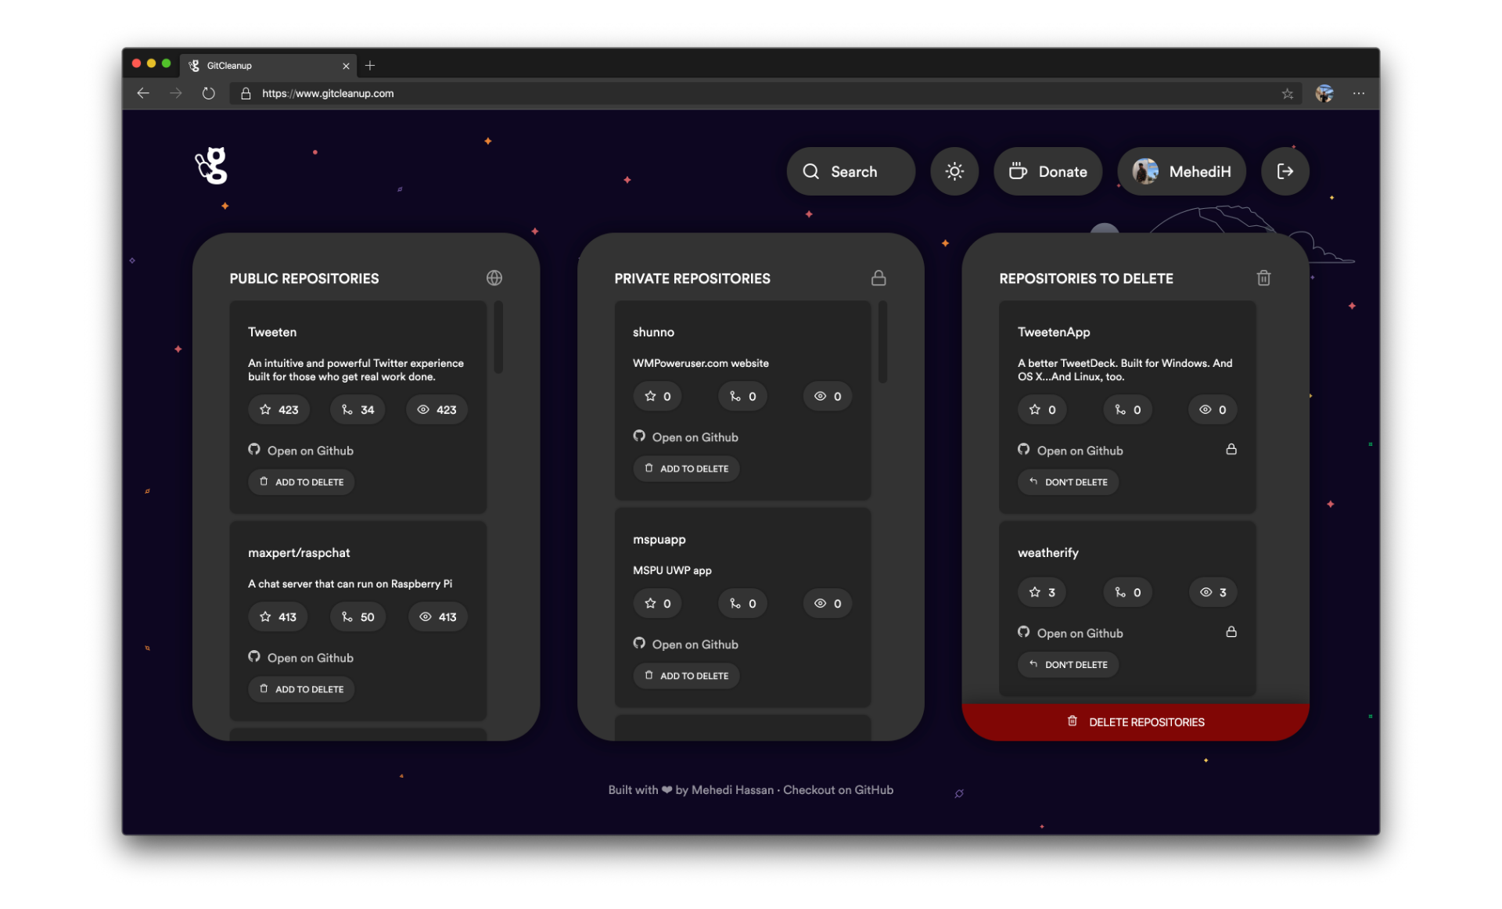This screenshot has height=909, width=1502.
Task: Click the GitCleanup logo icon
Action: 211,166
